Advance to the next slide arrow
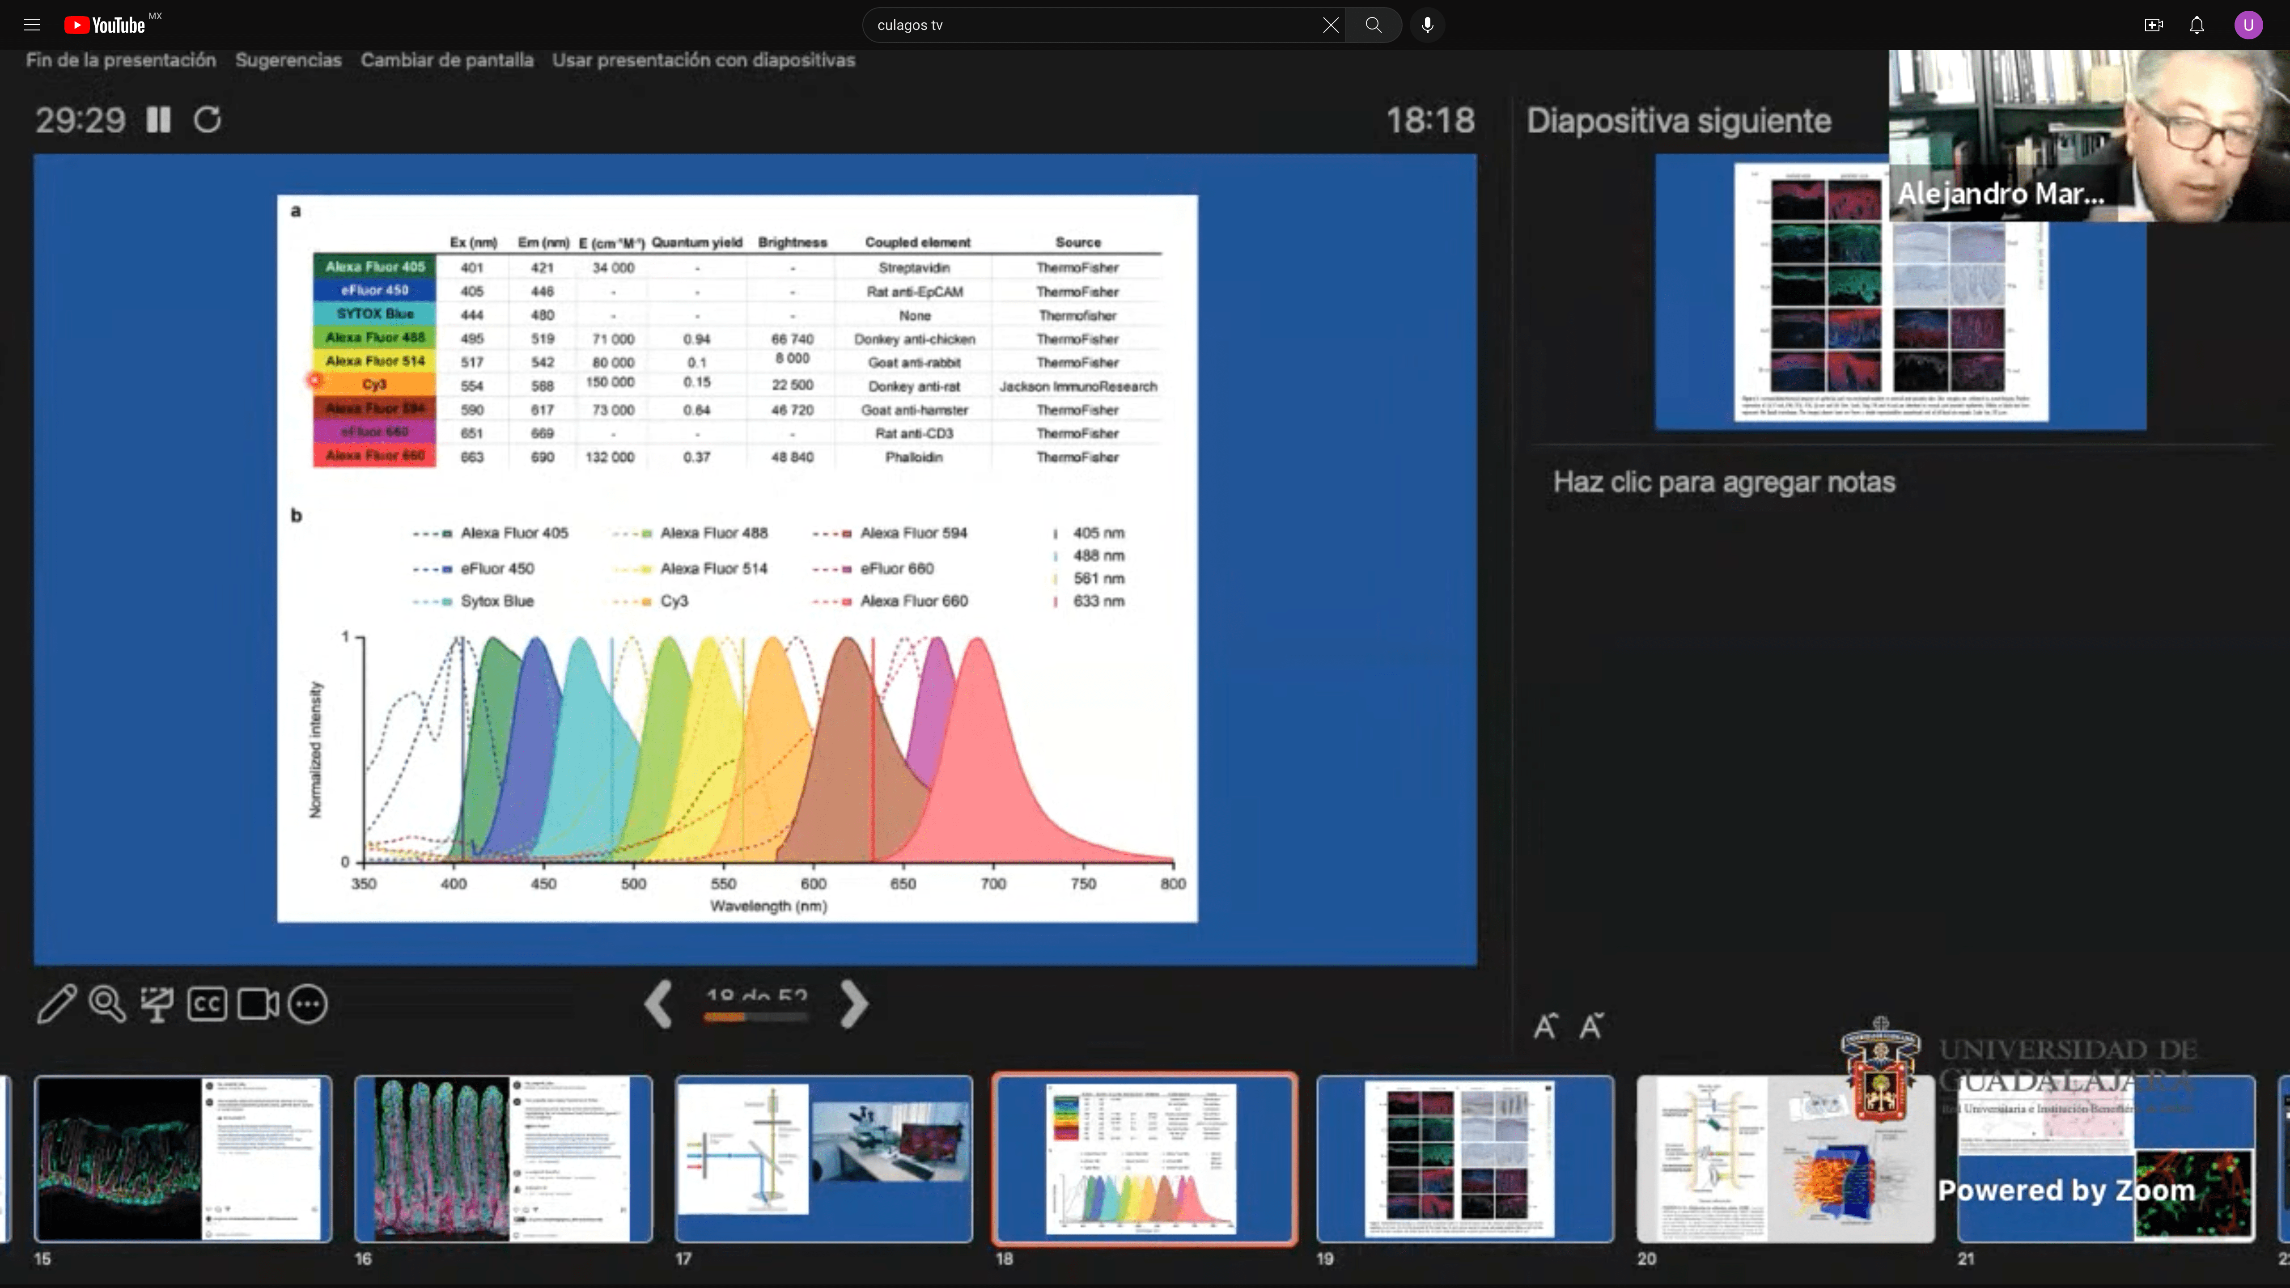 tap(853, 1004)
